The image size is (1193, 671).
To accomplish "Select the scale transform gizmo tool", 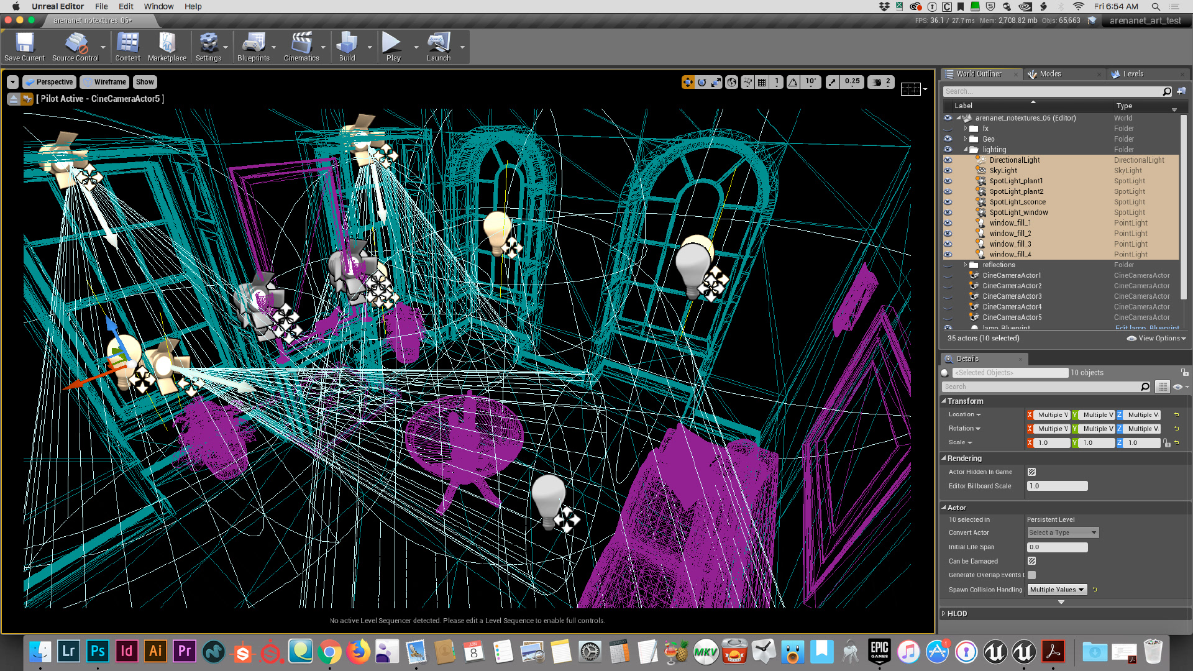I will (x=716, y=82).
